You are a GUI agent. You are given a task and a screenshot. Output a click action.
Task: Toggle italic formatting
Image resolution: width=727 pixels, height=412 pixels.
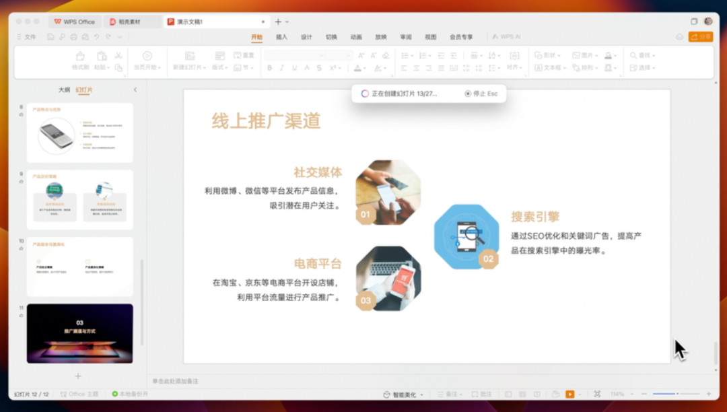[281, 67]
